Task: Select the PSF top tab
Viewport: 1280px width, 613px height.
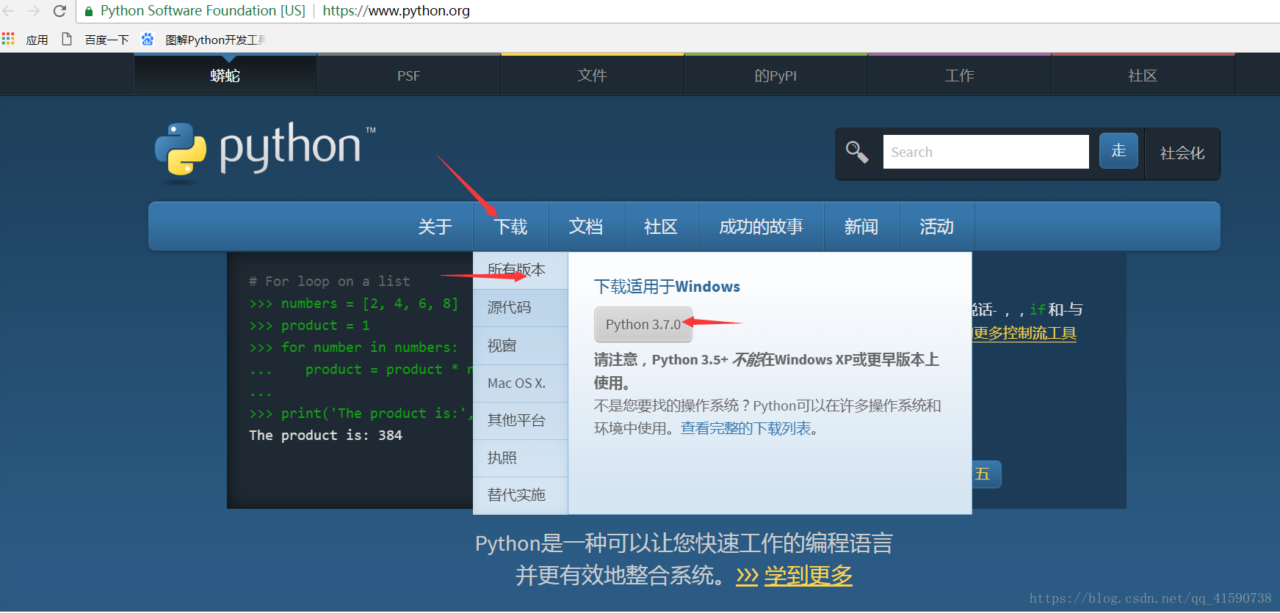Action: point(409,75)
